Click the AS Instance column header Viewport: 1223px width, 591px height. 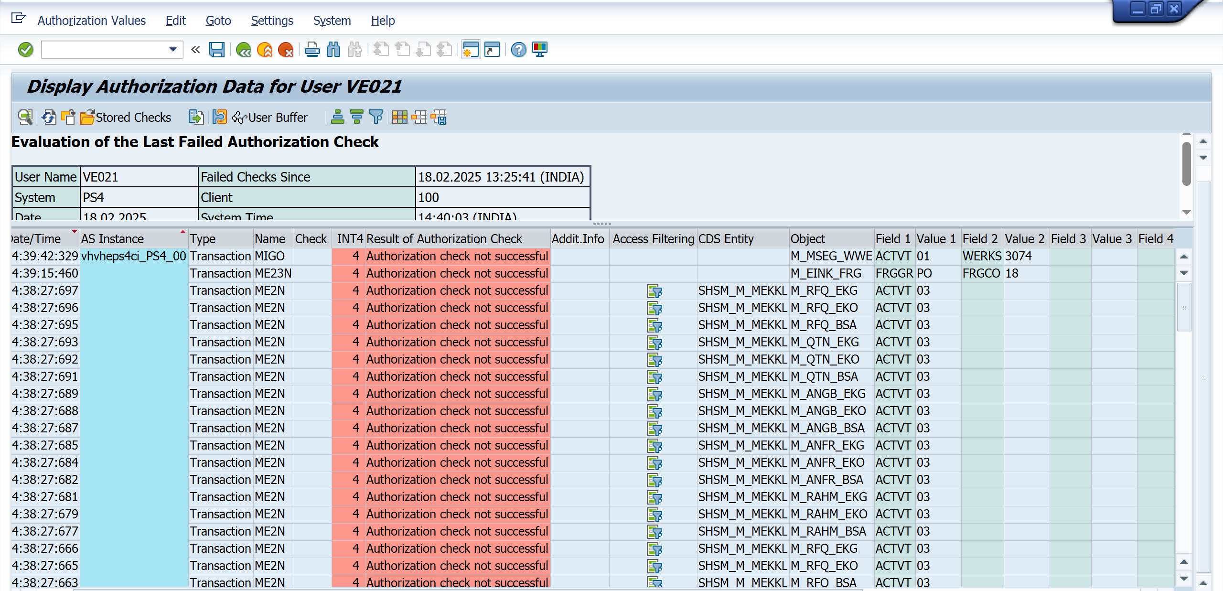[x=113, y=239]
